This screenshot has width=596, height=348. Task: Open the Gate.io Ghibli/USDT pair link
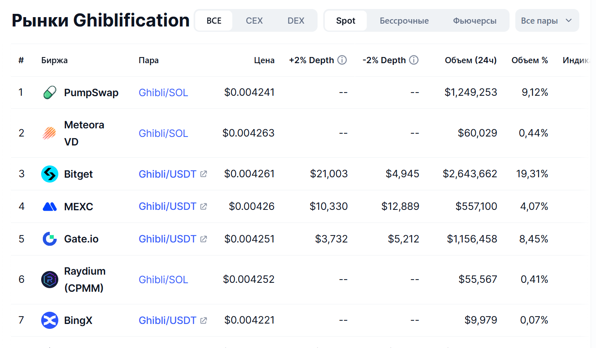click(x=168, y=239)
